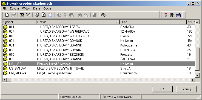Click the New record toolbar icon
202x100 pixels.
click(7, 15)
